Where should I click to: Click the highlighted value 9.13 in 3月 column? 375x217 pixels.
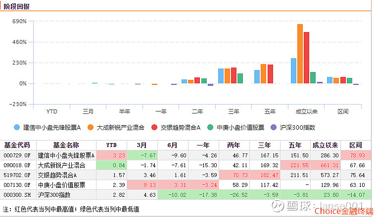point(149,185)
